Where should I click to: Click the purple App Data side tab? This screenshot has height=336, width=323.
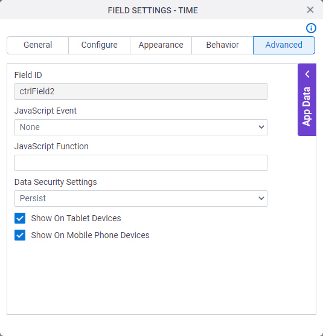(307, 100)
